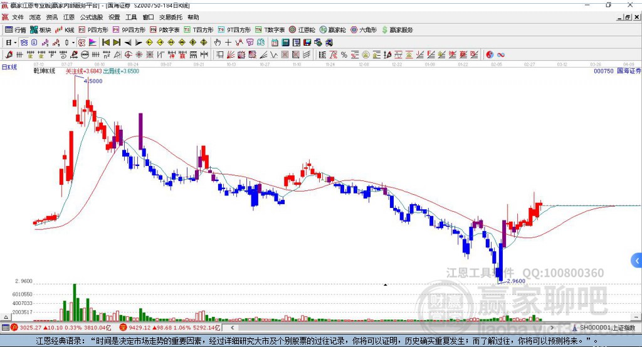642x347 pixels.
Task: Click the target circle crosshair tool icon
Action: 128,54
